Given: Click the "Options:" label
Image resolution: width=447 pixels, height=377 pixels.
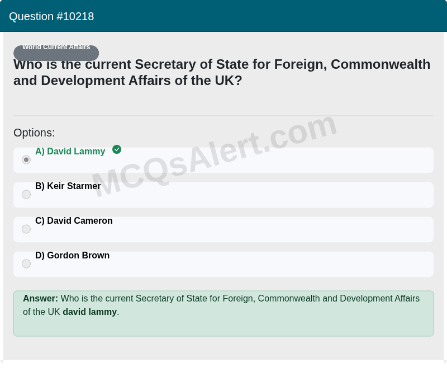Looking at the screenshot, I should (34, 133).
